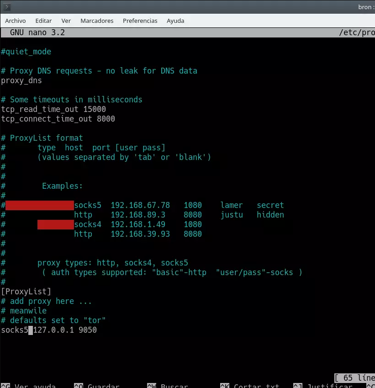Click the Buscar shortcut in nano's footer
Image resolution: width=375 pixels, height=388 pixels.
tap(176, 386)
